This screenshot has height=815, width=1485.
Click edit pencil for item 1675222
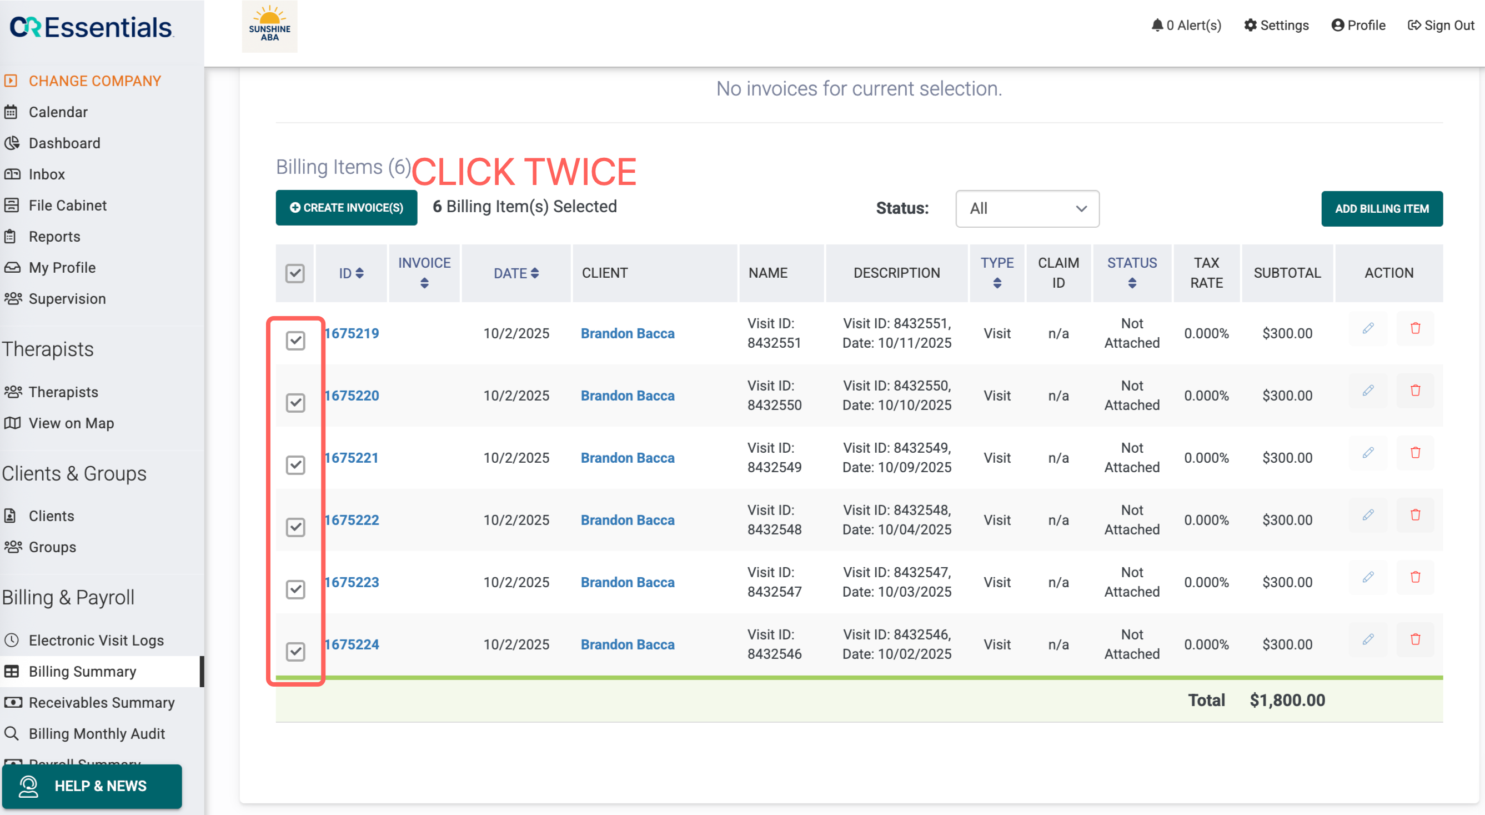pos(1367,515)
